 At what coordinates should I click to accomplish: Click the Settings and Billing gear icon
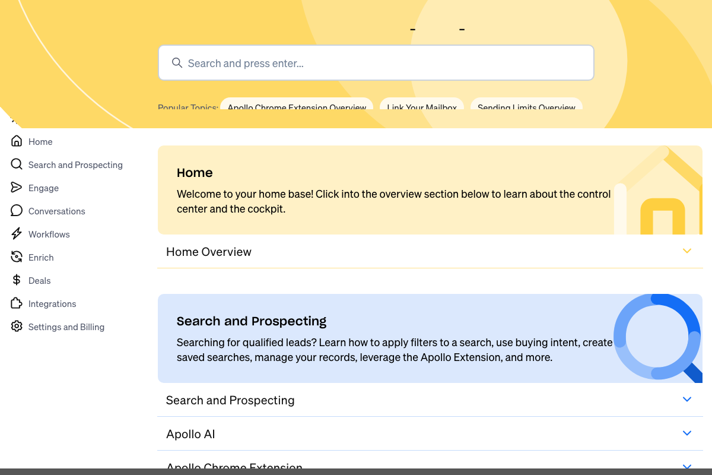click(x=17, y=327)
